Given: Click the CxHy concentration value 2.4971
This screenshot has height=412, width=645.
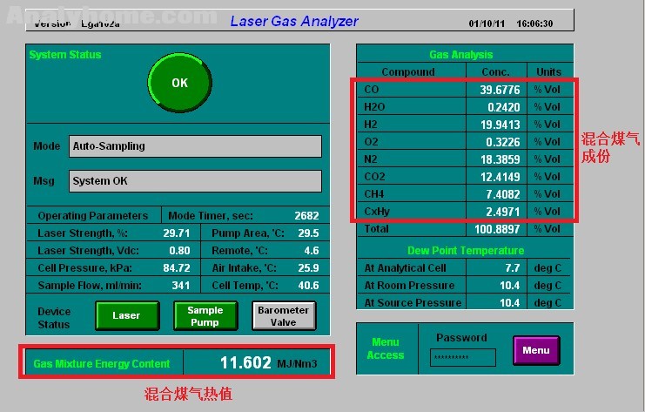Looking at the screenshot, I should point(502,212).
